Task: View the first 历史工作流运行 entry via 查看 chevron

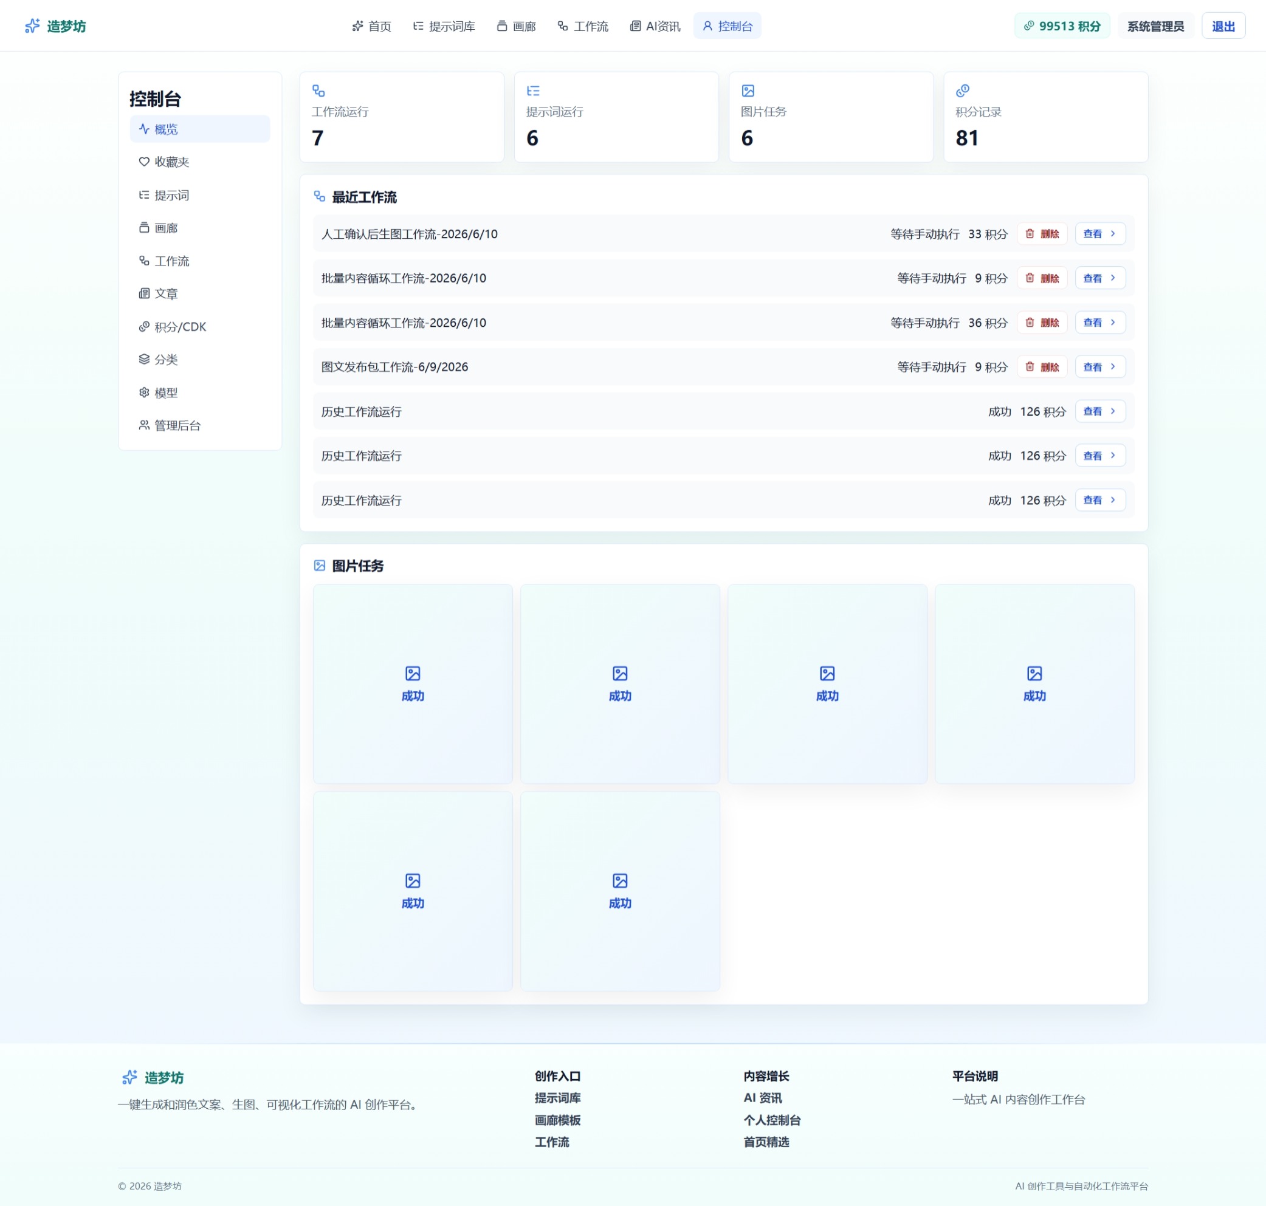Action: point(1100,411)
